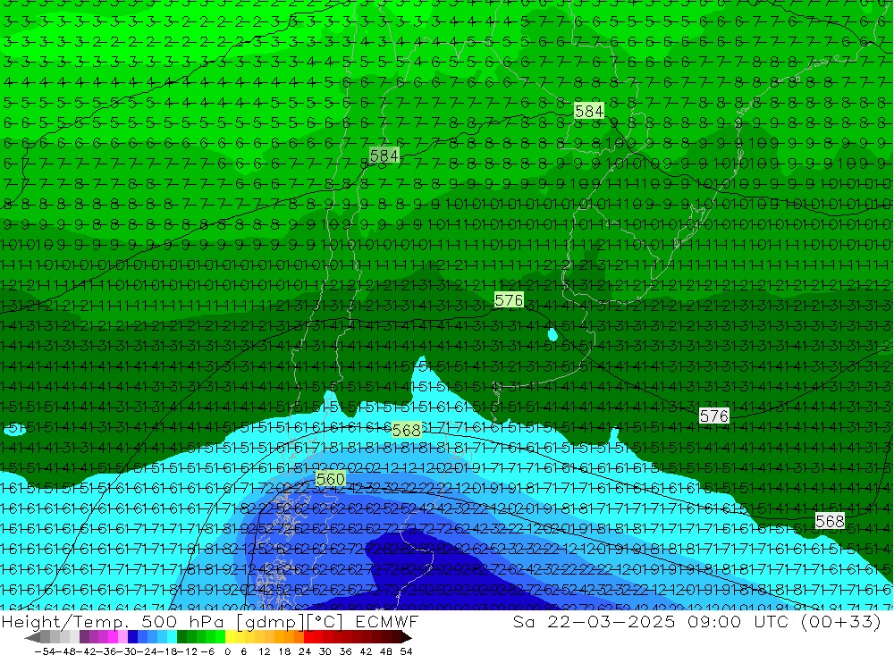Click the '[°C]' unit label
This screenshot has height=655, width=894.
point(325,622)
